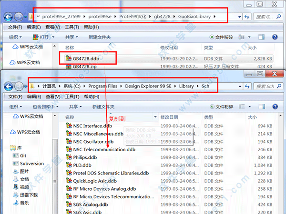Image resolution: width=286 pixels, height=214 pixels.
Task: Refresh the Sch folder view
Action: (247, 87)
